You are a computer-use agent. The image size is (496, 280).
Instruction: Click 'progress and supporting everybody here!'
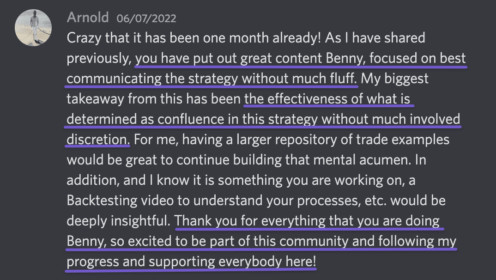191,262
